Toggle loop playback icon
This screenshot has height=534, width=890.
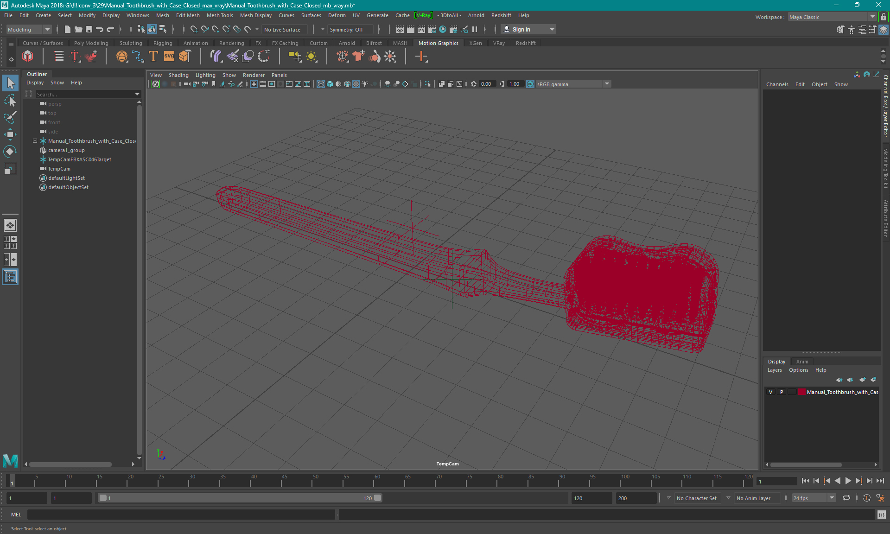(846, 498)
